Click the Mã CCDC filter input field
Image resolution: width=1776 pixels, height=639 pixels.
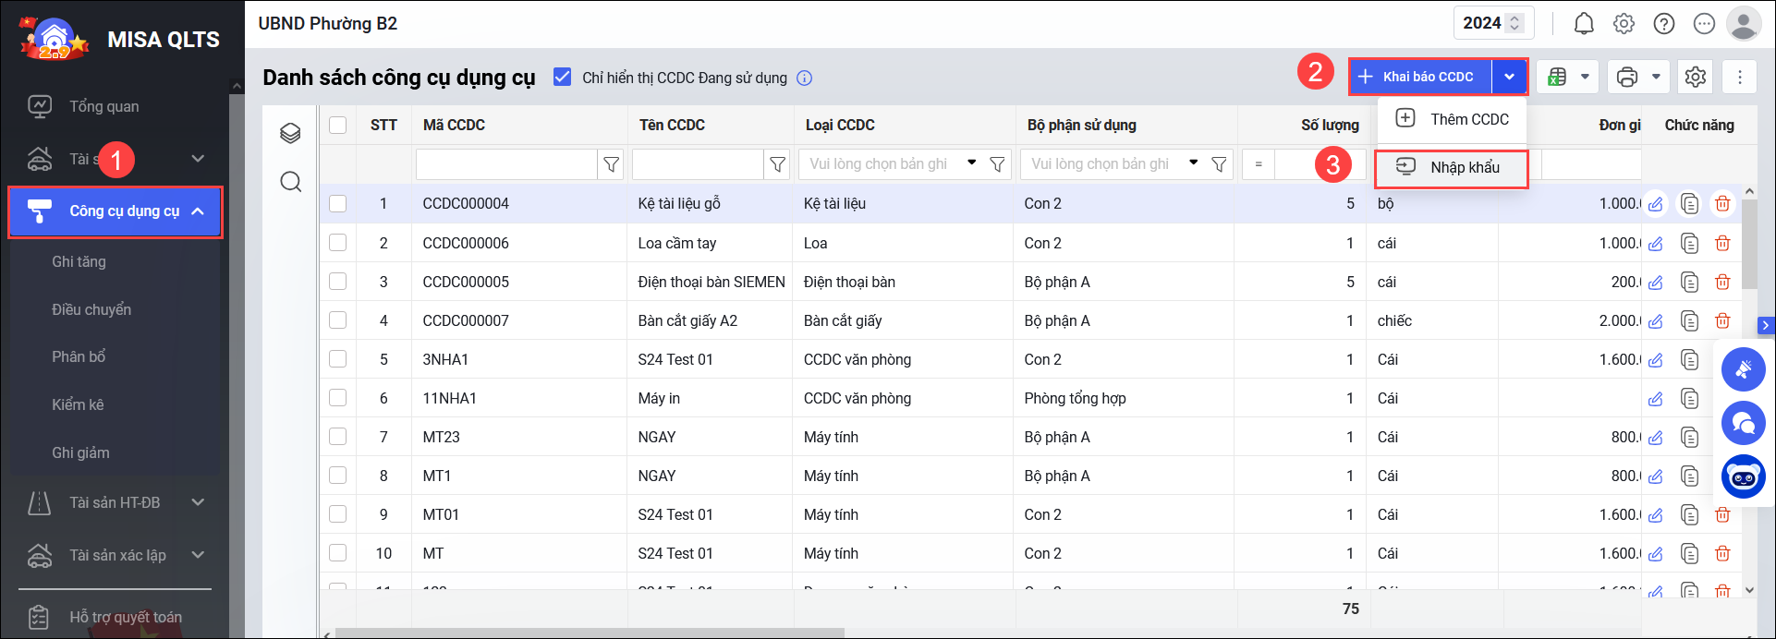point(505,164)
